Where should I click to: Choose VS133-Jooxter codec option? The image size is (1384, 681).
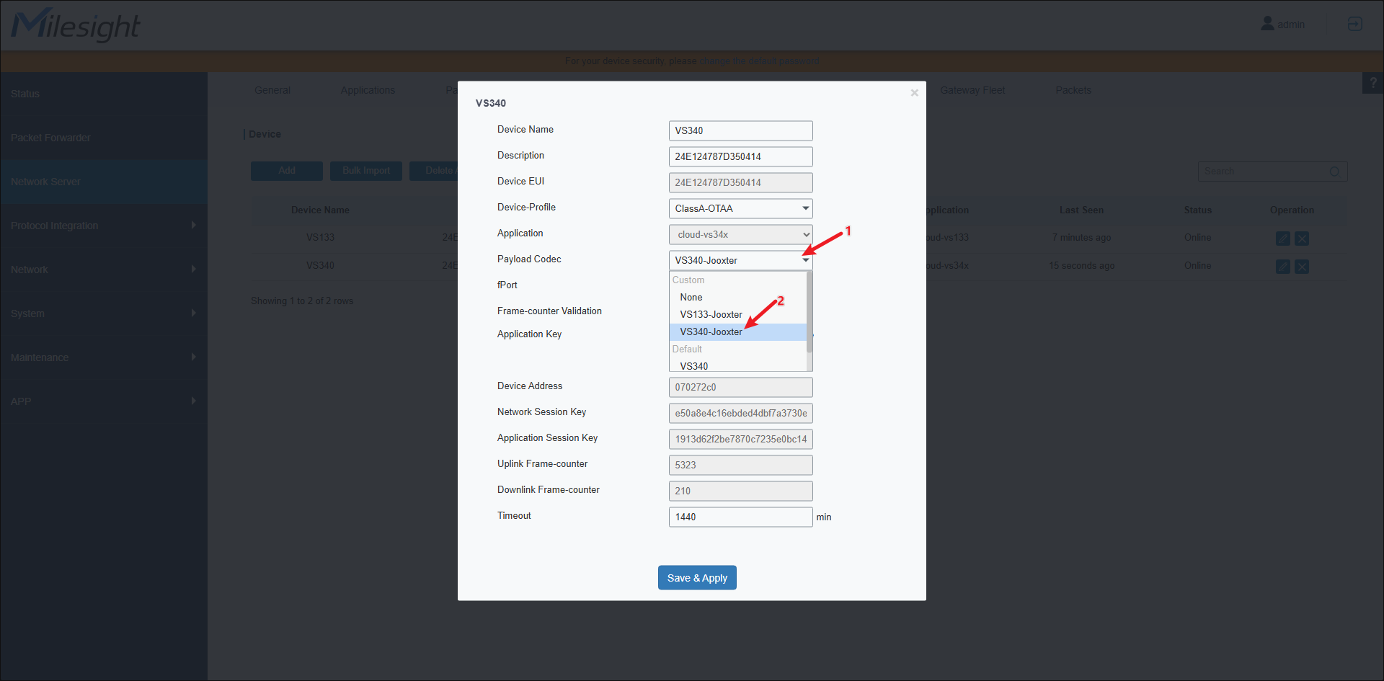pyautogui.click(x=738, y=314)
